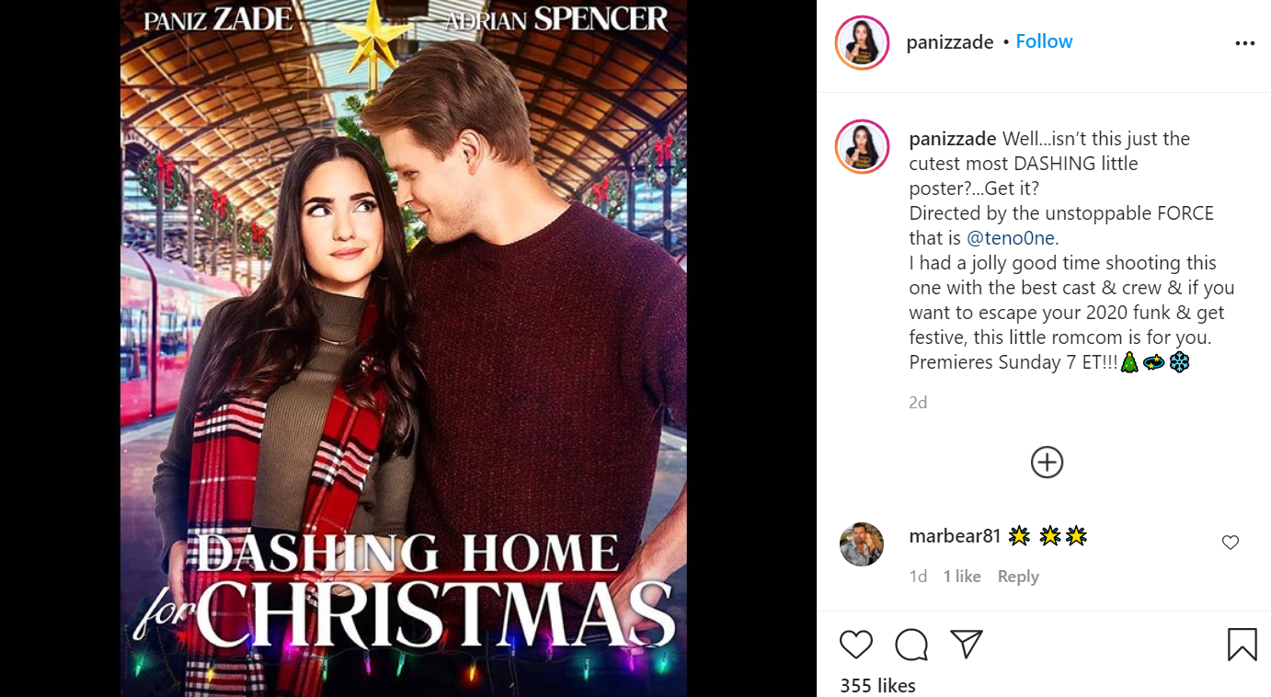
Task: Share the post with the paper plane icon
Action: coord(967,645)
